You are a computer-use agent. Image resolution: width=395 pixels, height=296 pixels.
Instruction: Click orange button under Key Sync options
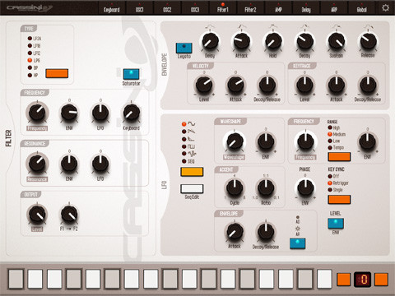tap(339, 200)
